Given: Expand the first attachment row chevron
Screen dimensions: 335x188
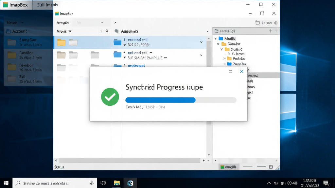Looking at the screenshot, I should [201, 42].
